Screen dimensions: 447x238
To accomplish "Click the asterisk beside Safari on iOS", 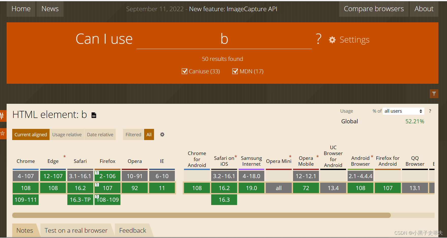I will (x=236, y=157).
